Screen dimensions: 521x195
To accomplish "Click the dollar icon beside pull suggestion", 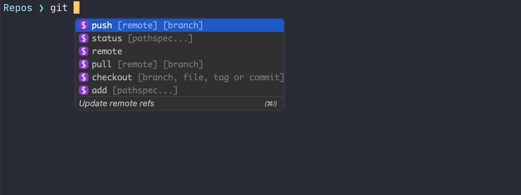I will tap(84, 64).
